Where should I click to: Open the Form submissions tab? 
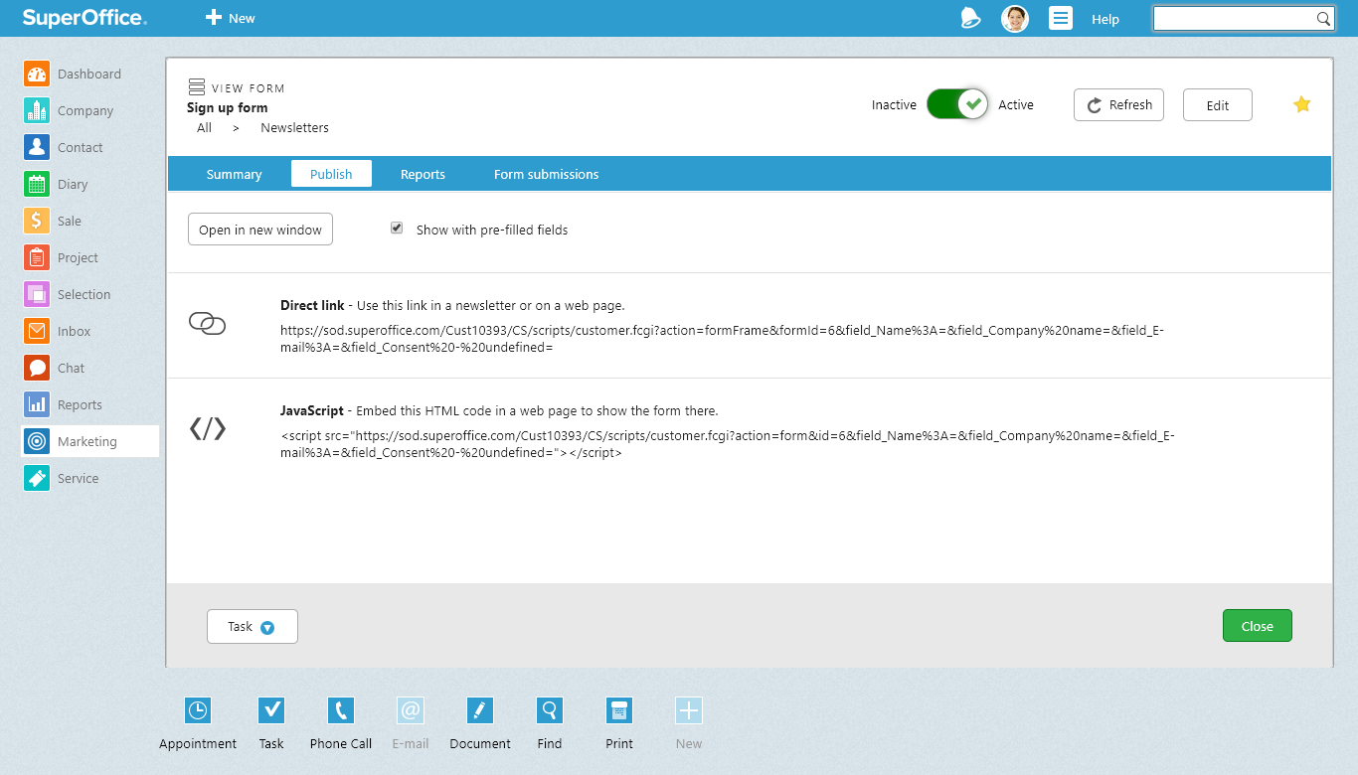(x=547, y=174)
